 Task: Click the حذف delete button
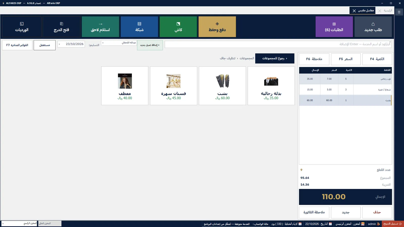pos(377,212)
